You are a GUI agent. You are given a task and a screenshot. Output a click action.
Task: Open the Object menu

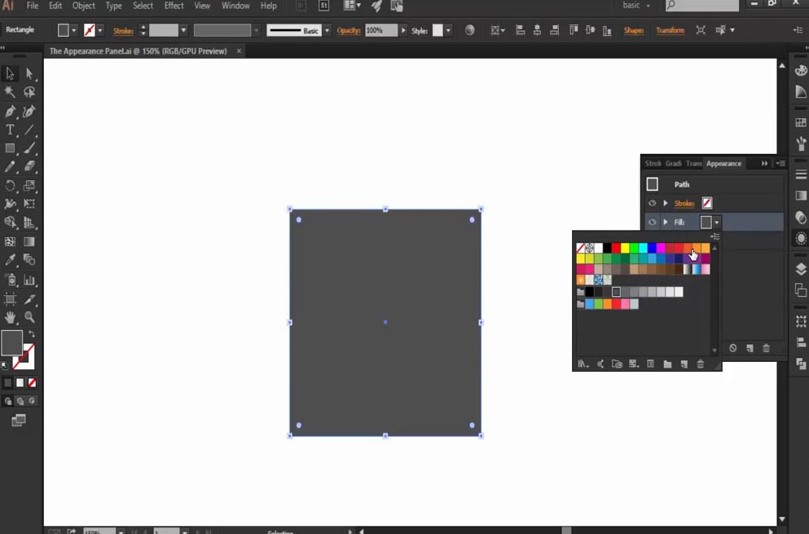(84, 6)
